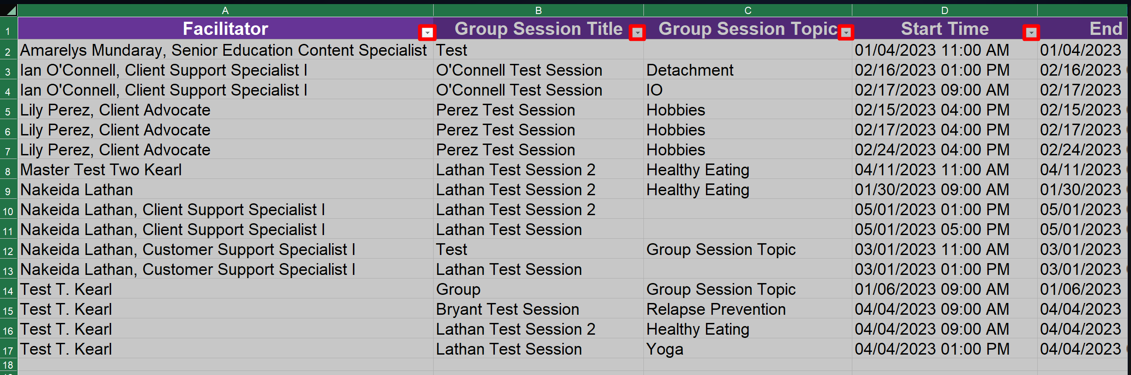Select the Master Test Two Kearl cell

[101, 170]
